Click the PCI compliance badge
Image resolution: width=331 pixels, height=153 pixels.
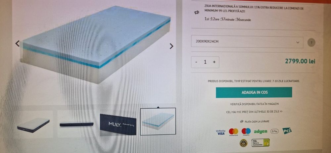tap(287, 131)
